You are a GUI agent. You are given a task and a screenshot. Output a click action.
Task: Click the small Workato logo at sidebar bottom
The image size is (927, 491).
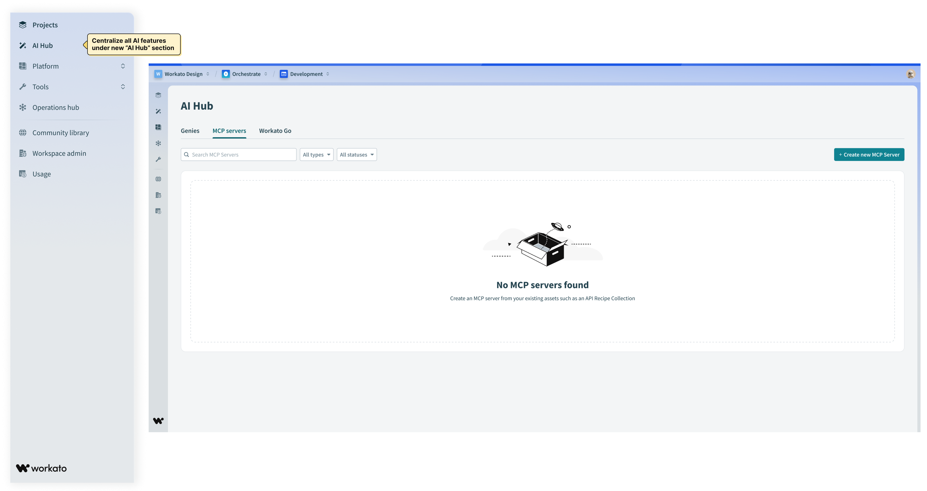[158, 421]
